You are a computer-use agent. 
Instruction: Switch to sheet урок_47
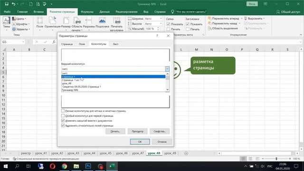point(138,153)
